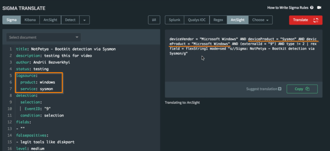Viewport: 330px width, 151px height.
Task: Select the Sigma source tab
Action: [12, 20]
